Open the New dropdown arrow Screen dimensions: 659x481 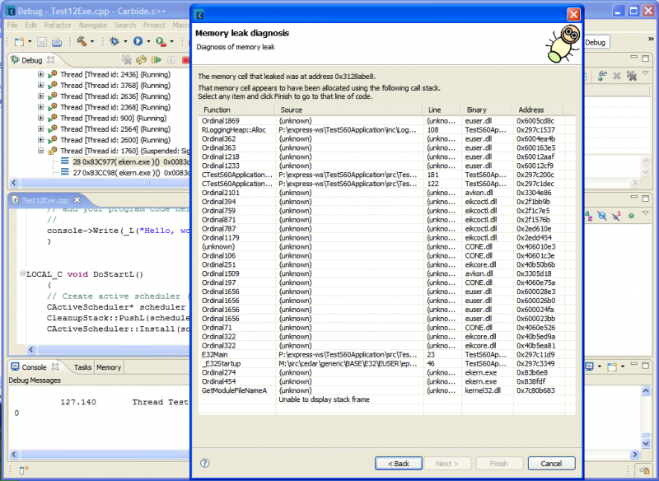click(x=30, y=41)
